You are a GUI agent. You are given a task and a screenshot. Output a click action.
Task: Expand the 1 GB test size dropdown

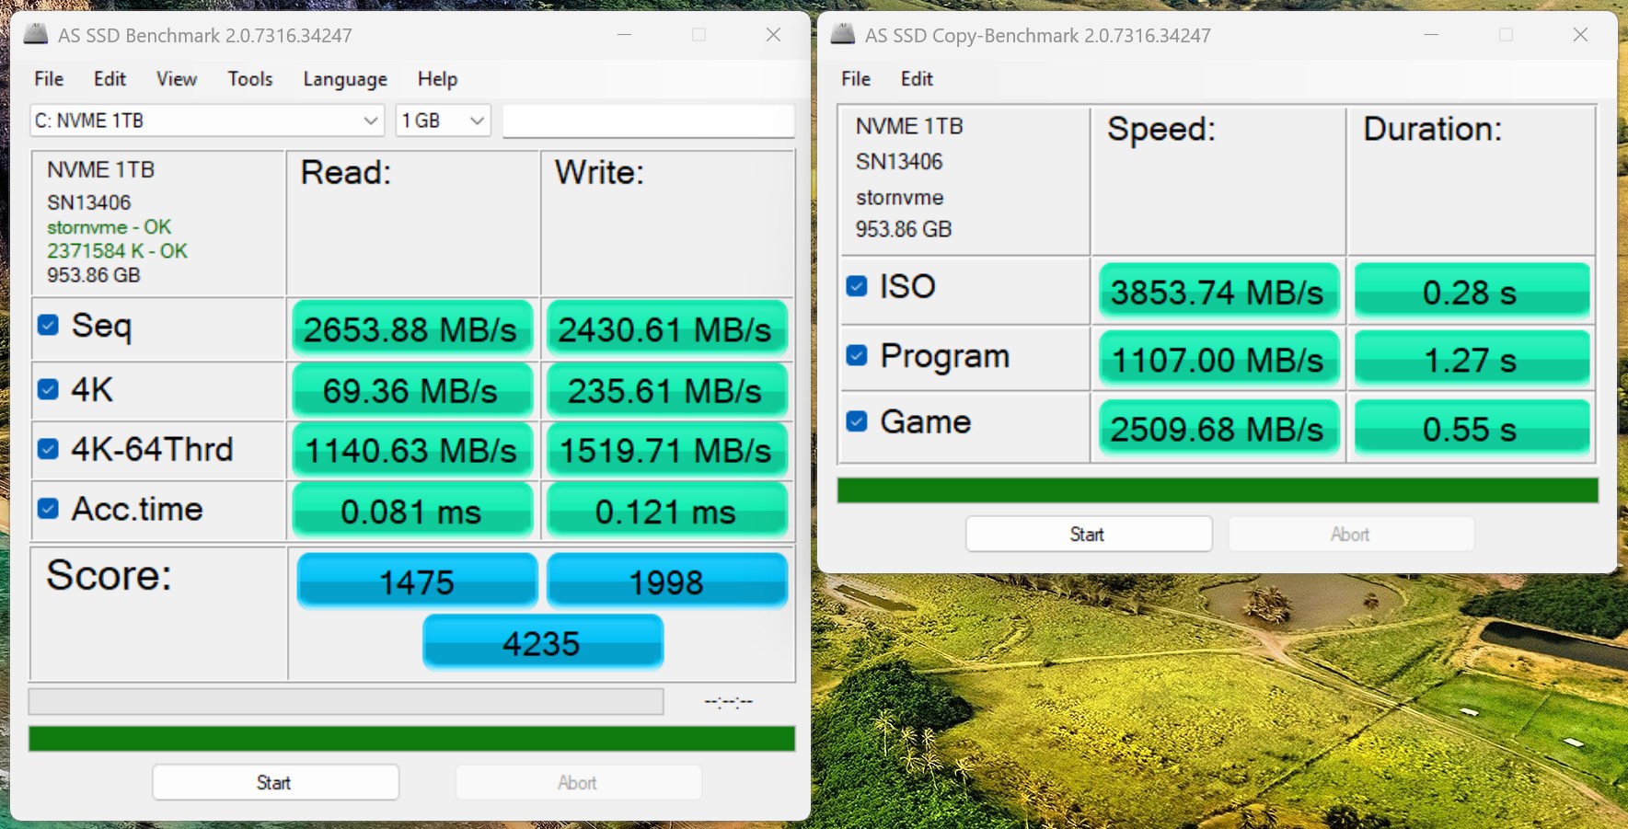tap(443, 121)
